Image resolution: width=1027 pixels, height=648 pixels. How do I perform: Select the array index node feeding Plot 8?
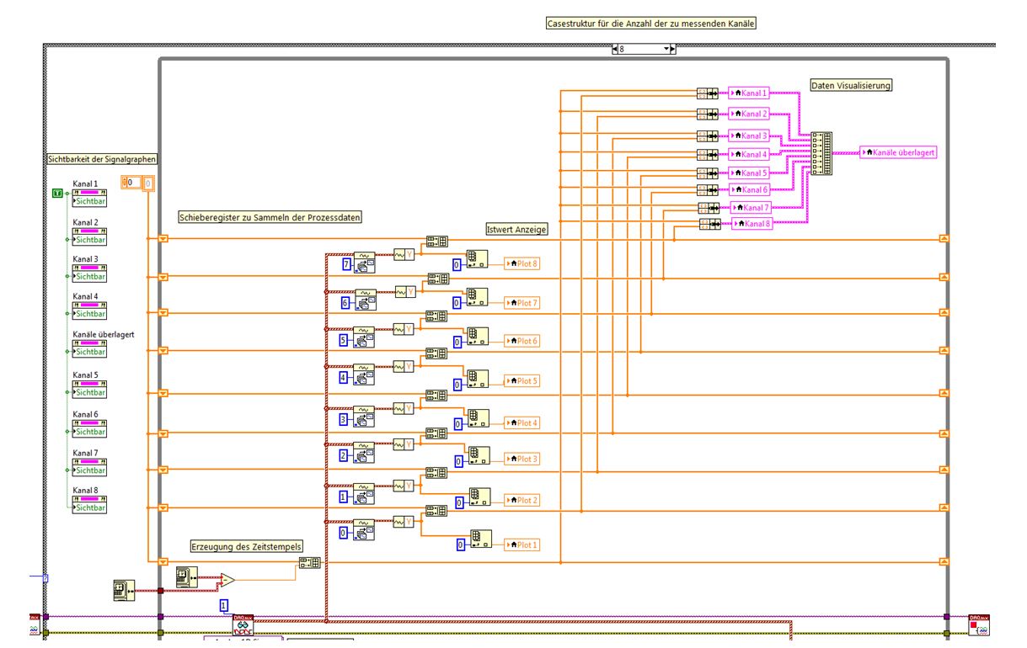(476, 259)
